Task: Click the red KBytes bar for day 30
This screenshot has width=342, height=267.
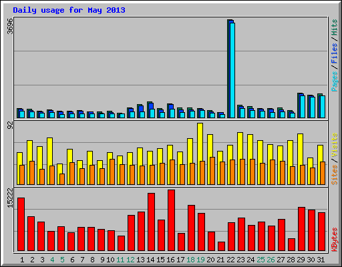Action: pyautogui.click(x=311, y=230)
